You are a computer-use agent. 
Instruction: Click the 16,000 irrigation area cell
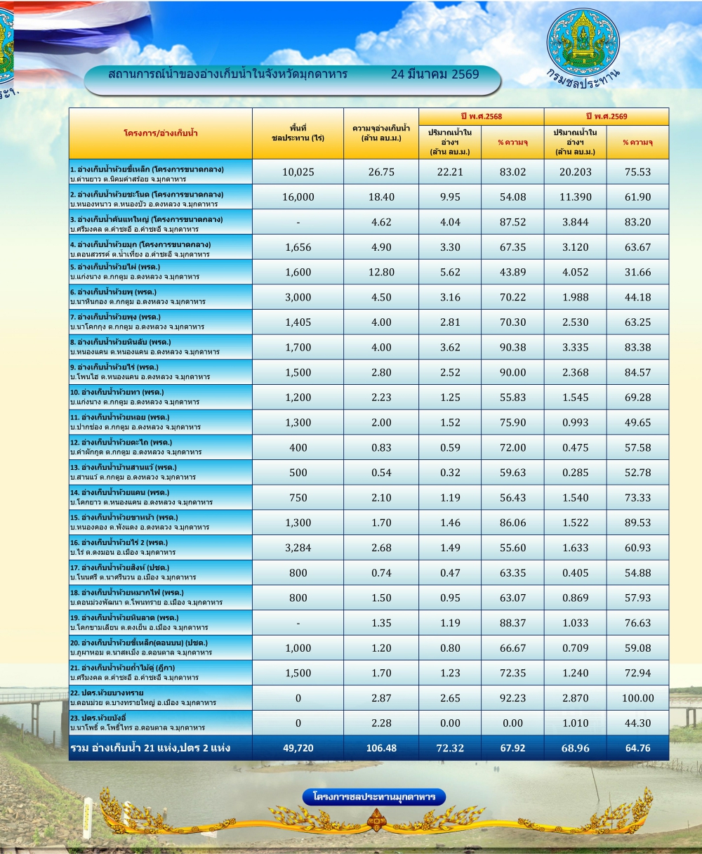(x=298, y=197)
